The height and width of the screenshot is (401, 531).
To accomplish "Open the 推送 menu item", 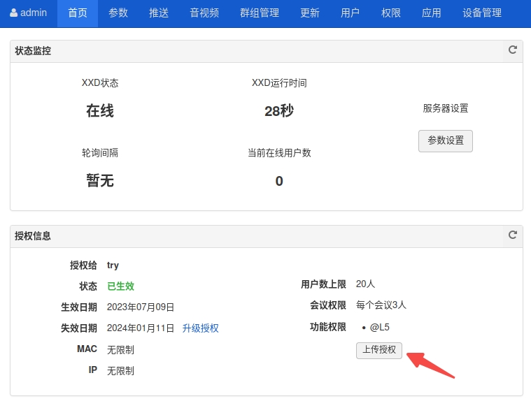I will [x=159, y=13].
